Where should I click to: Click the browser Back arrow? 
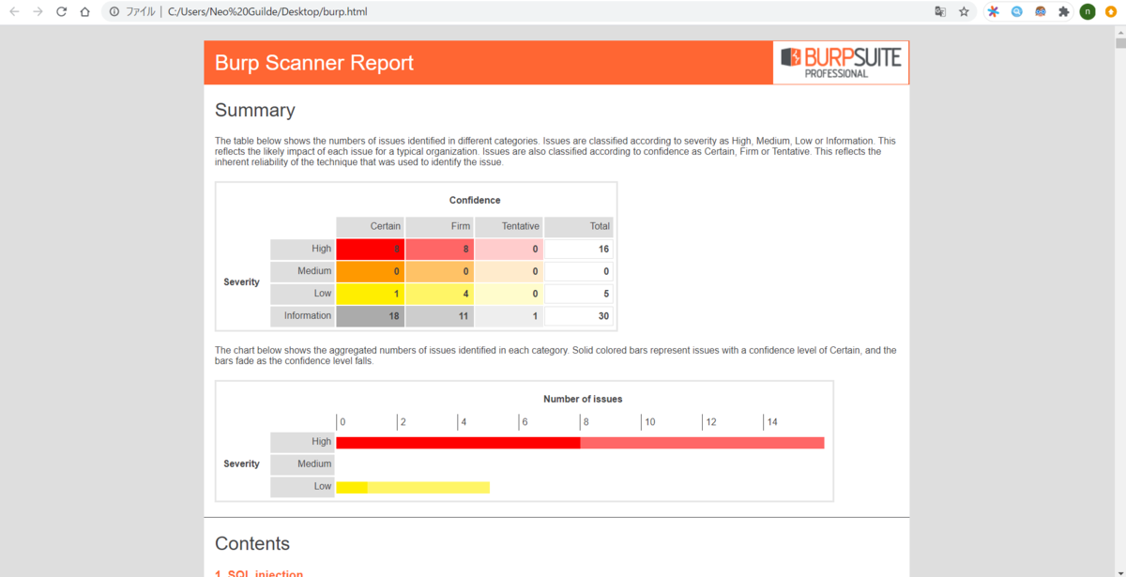pyautogui.click(x=14, y=12)
